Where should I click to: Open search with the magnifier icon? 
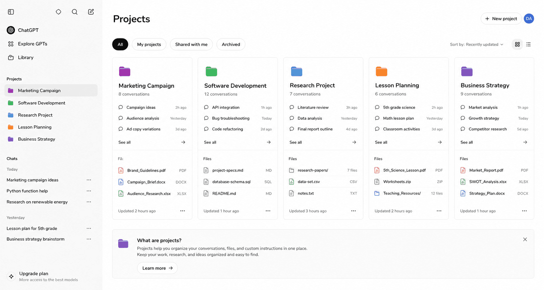(x=75, y=12)
